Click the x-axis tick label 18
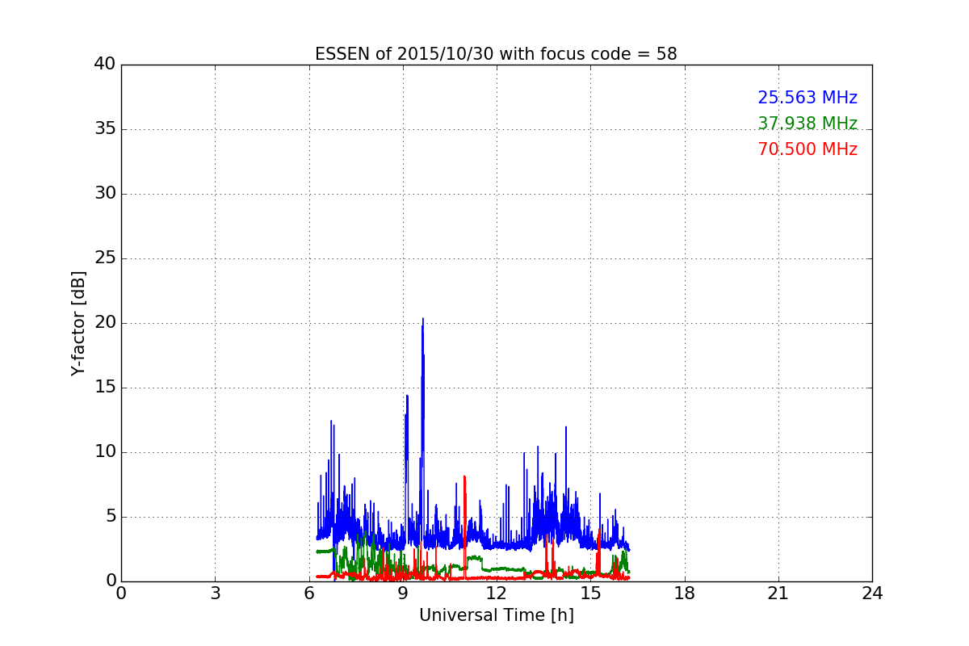This screenshot has height=646, width=969. pyautogui.click(x=685, y=594)
